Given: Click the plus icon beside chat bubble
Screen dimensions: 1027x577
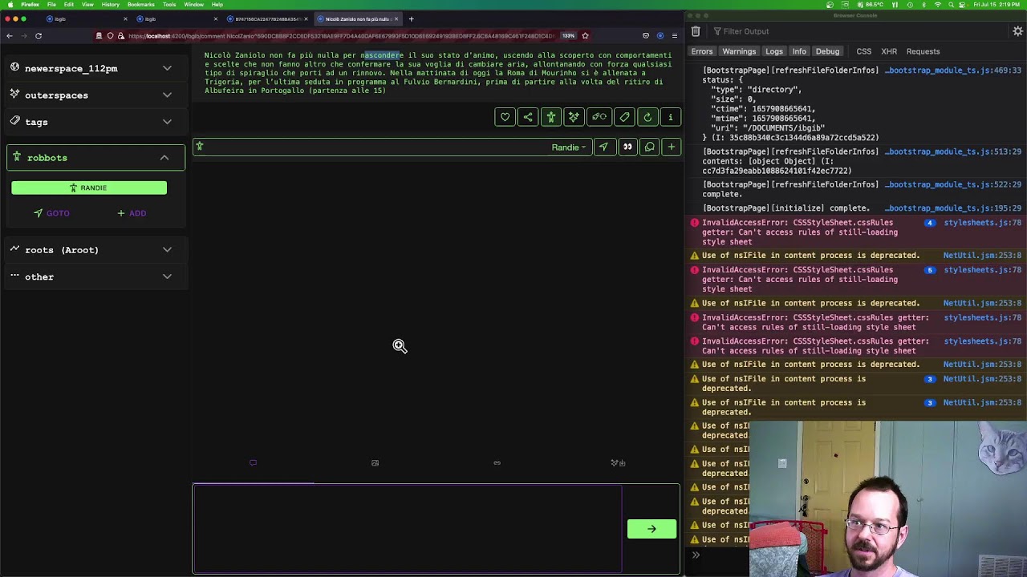Looking at the screenshot, I should pyautogui.click(x=672, y=147).
